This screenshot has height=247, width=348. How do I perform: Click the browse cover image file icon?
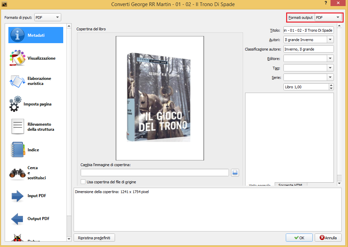coord(235,173)
